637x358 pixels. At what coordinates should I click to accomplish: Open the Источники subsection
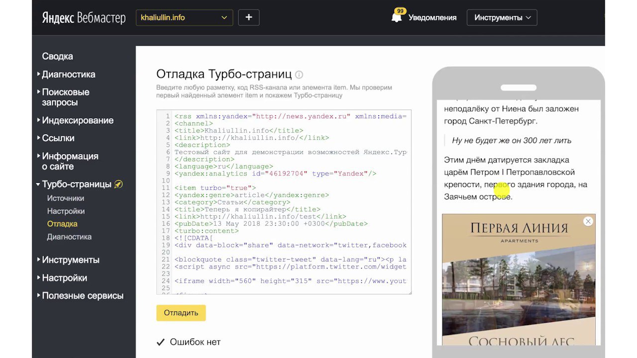65,198
